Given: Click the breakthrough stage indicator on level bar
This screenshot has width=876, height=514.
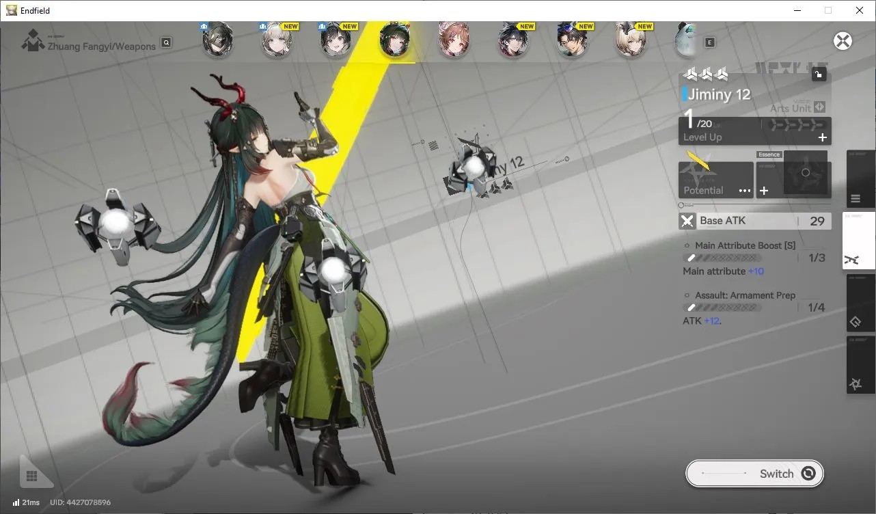Looking at the screenshot, I should click(797, 125).
